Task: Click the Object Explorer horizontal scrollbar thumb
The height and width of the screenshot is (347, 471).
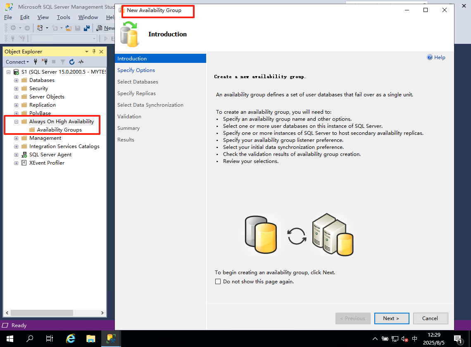Action: coord(42,313)
